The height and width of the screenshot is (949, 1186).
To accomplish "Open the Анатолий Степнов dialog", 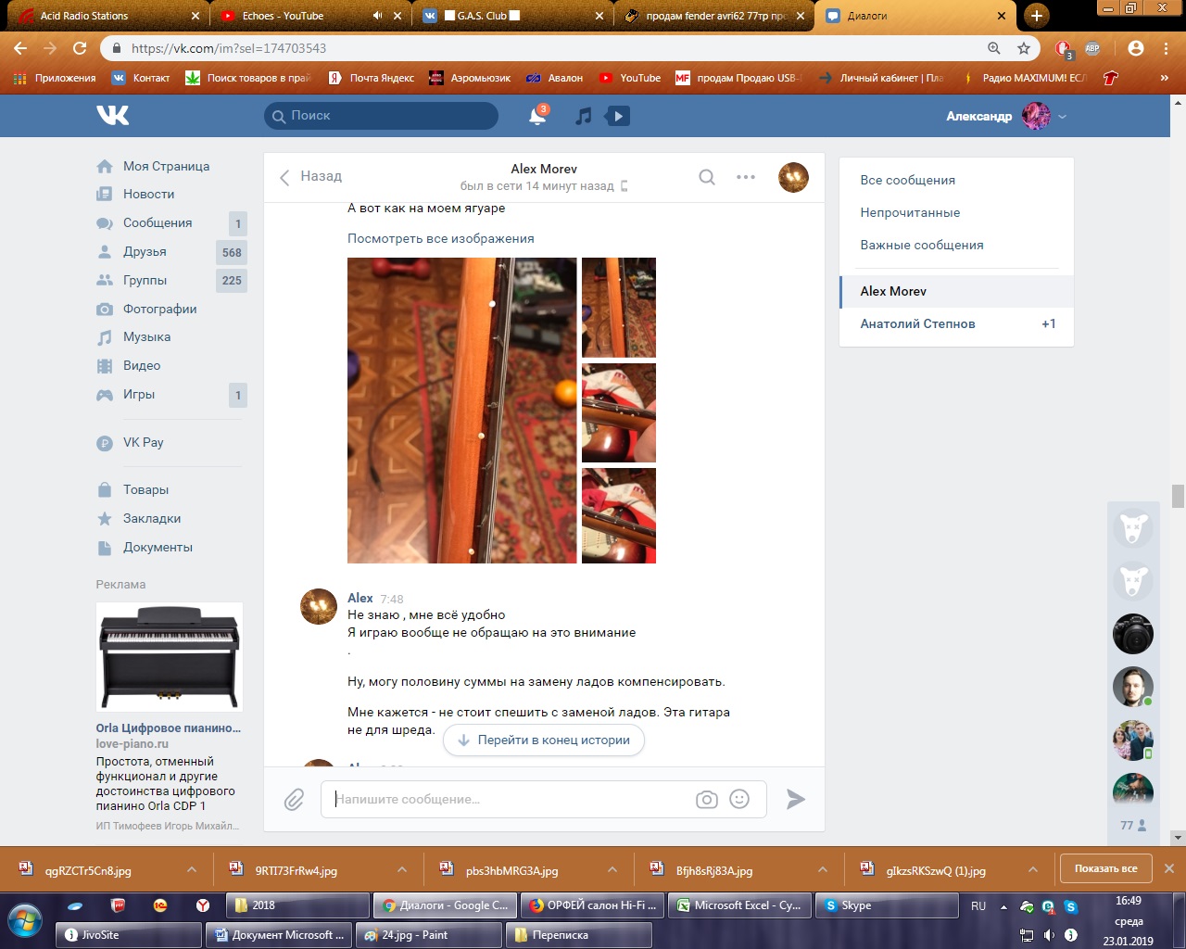I will point(956,323).
